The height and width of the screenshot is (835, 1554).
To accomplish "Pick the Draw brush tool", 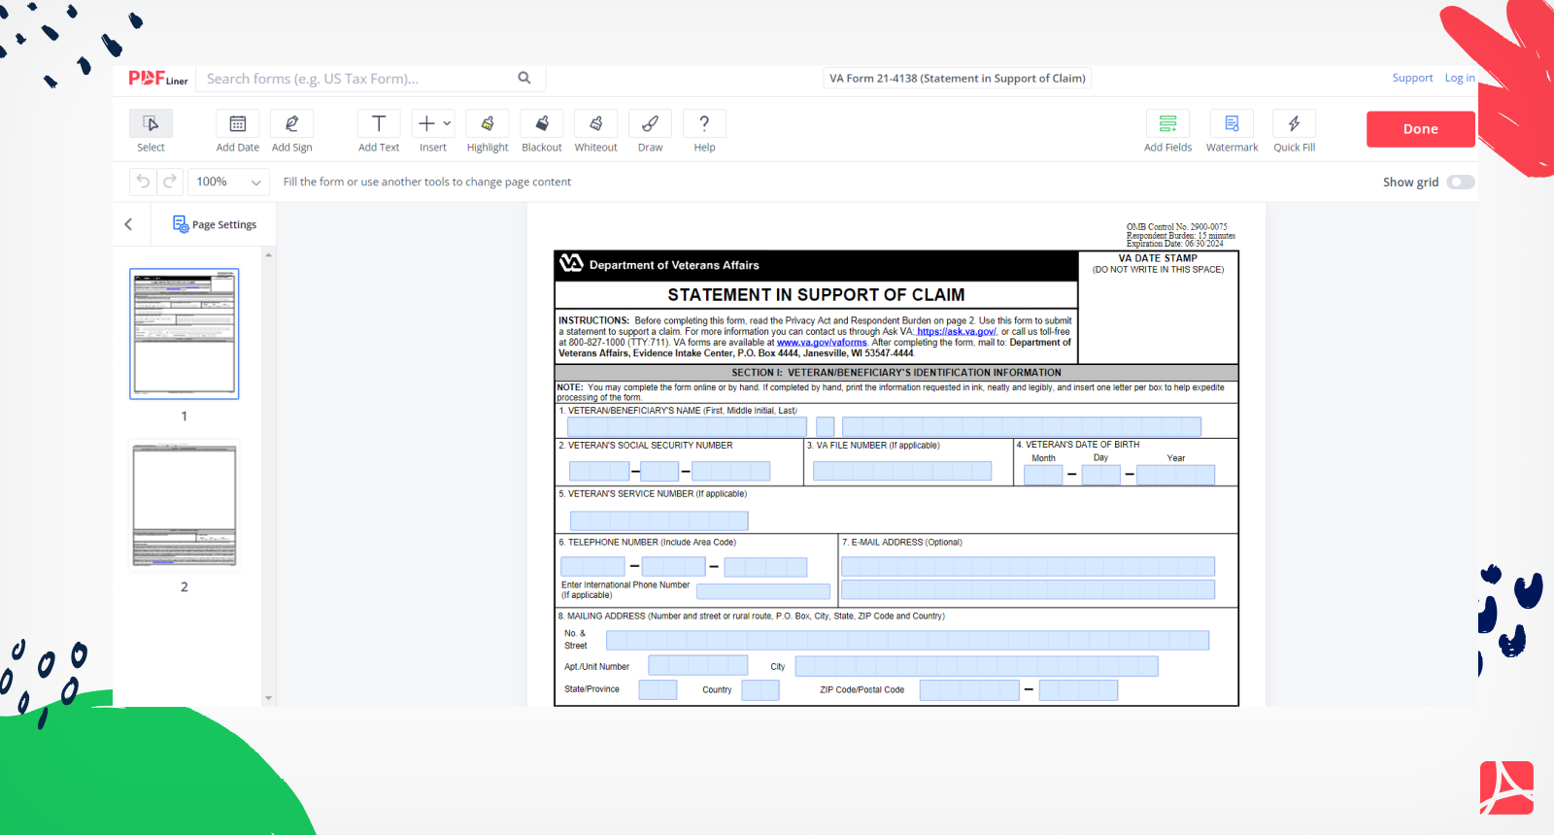I will point(651,123).
